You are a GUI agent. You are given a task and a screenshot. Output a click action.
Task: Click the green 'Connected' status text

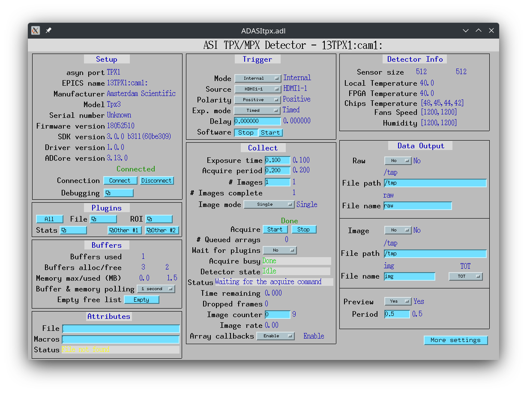(136, 169)
